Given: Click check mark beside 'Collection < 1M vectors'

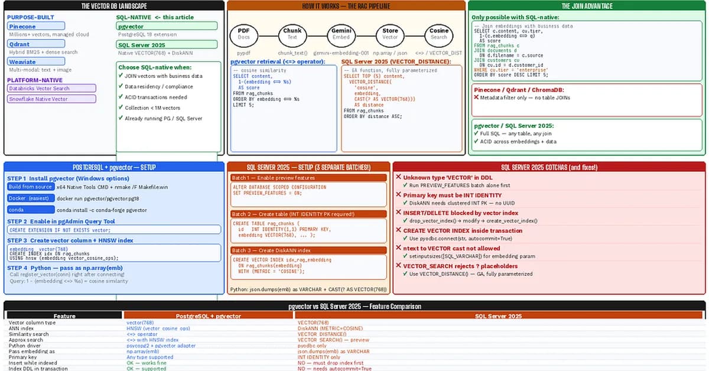Looking at the screenshot, I should [121, 108].
